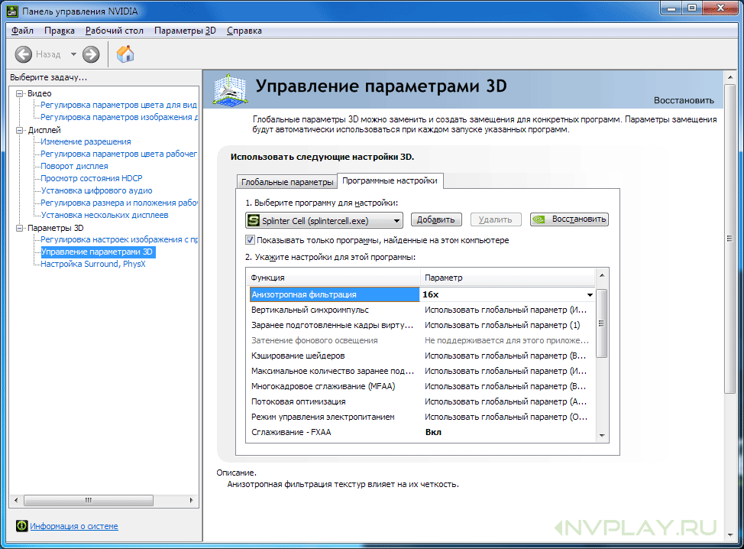744x549 pixels.
Task: Open the Справка menu
Action: pyautogui.click(x=244, y=31)
